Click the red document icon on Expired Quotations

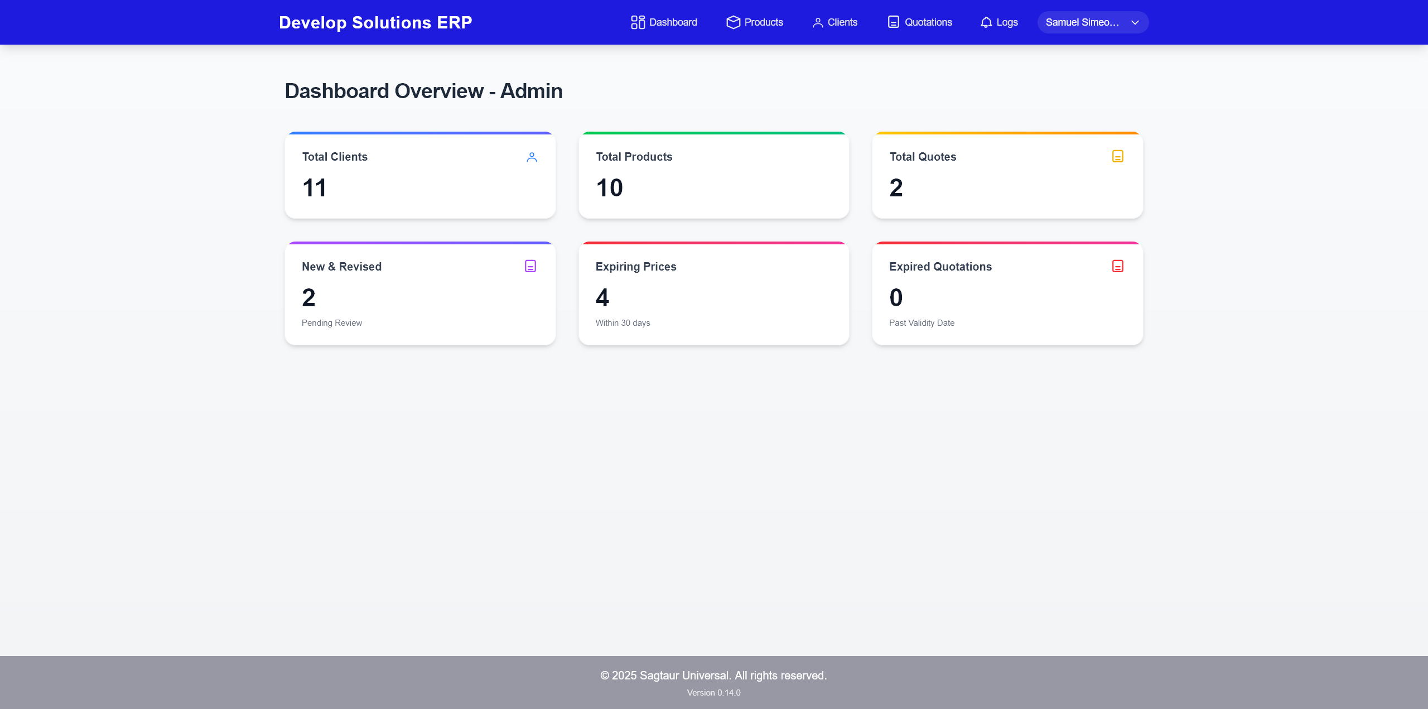click(1117, 266)
